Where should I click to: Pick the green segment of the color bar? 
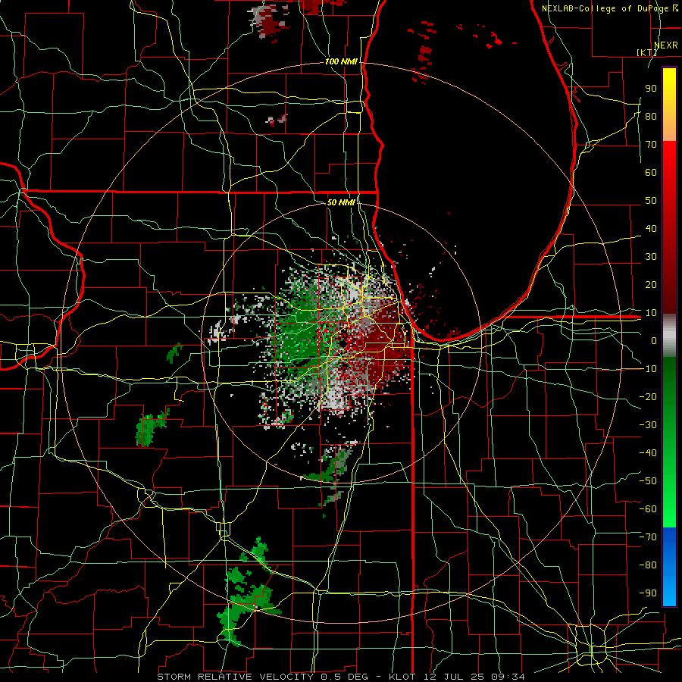click(x=669, y=443)
